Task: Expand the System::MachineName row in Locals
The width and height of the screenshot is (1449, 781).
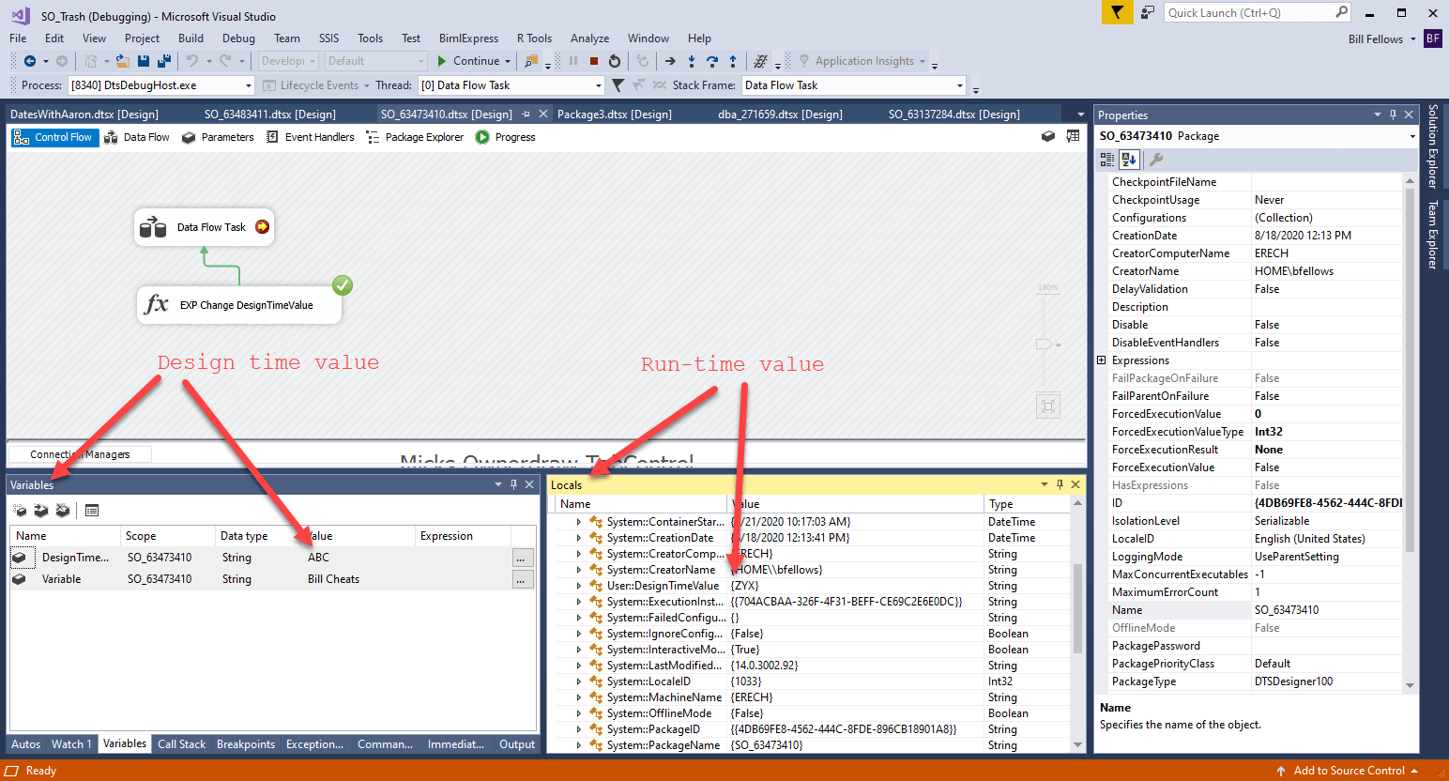Action: [579, 697]
